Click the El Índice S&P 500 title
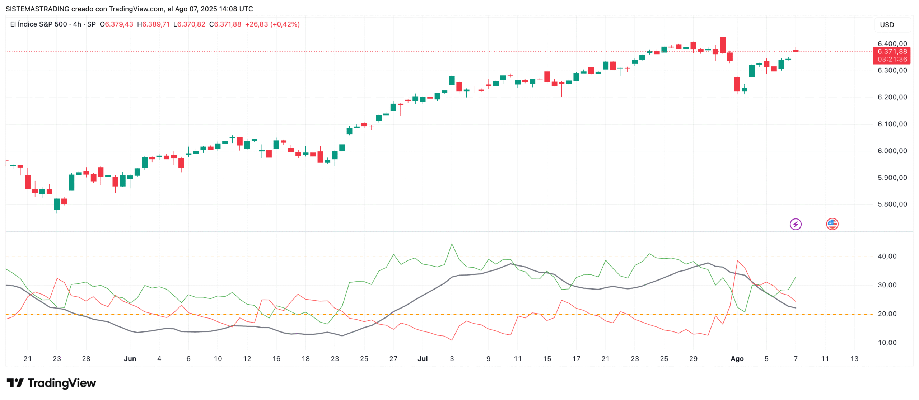The image size is (919, 400). click(38, 24)
